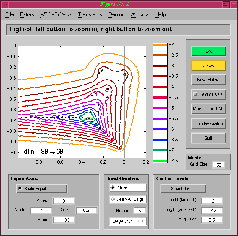Click the Y min input field
238x236 pixels.
[63, 220]
